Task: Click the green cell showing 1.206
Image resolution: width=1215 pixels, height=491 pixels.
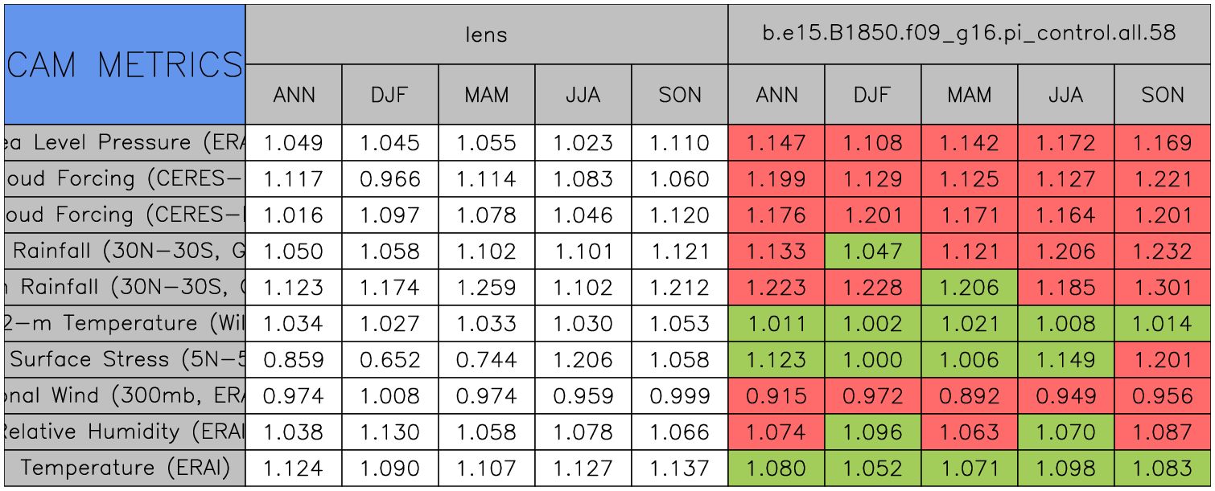Action: click(969, 288)
